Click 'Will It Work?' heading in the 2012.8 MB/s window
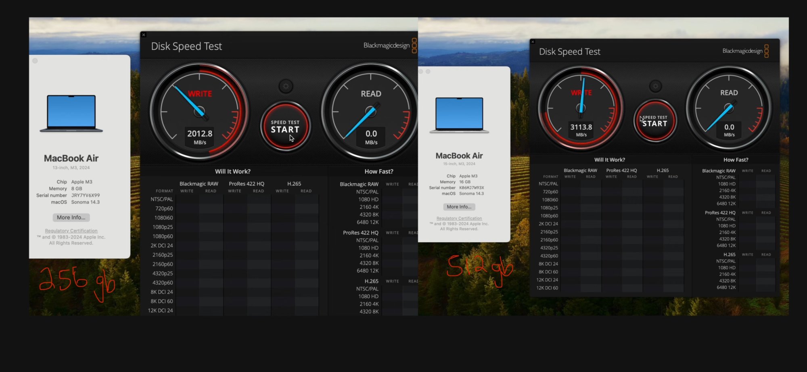 coord(233,171)
